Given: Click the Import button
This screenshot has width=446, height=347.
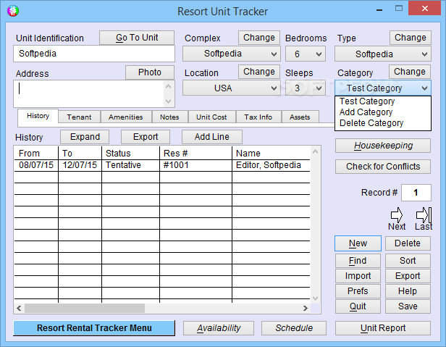Looking at the screenshot, I should coord(358,276).
